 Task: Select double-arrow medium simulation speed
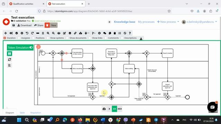pyautogui.click(x=114, y=109)
